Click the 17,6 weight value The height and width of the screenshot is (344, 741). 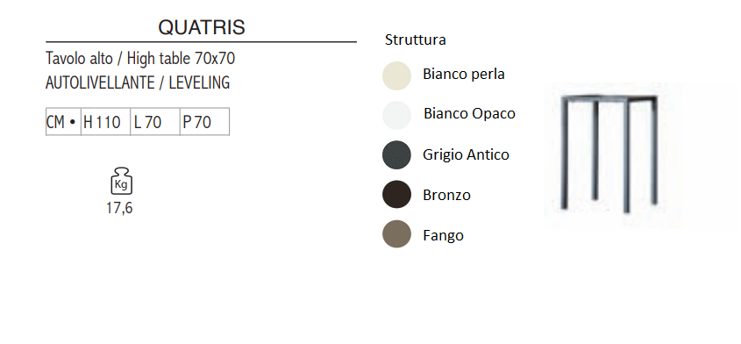(x=119, y=208)
